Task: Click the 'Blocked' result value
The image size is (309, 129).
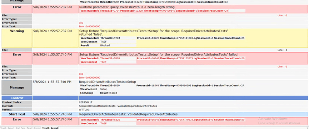Action: point(105,45)
